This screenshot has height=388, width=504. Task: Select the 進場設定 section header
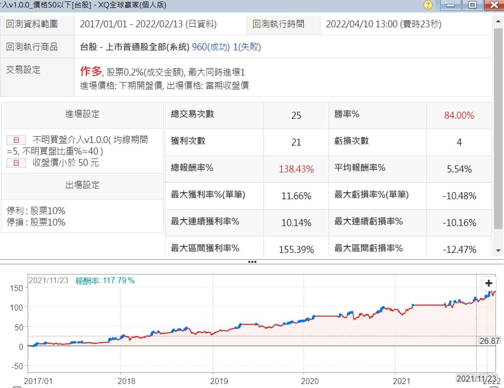tap(83, 114)
